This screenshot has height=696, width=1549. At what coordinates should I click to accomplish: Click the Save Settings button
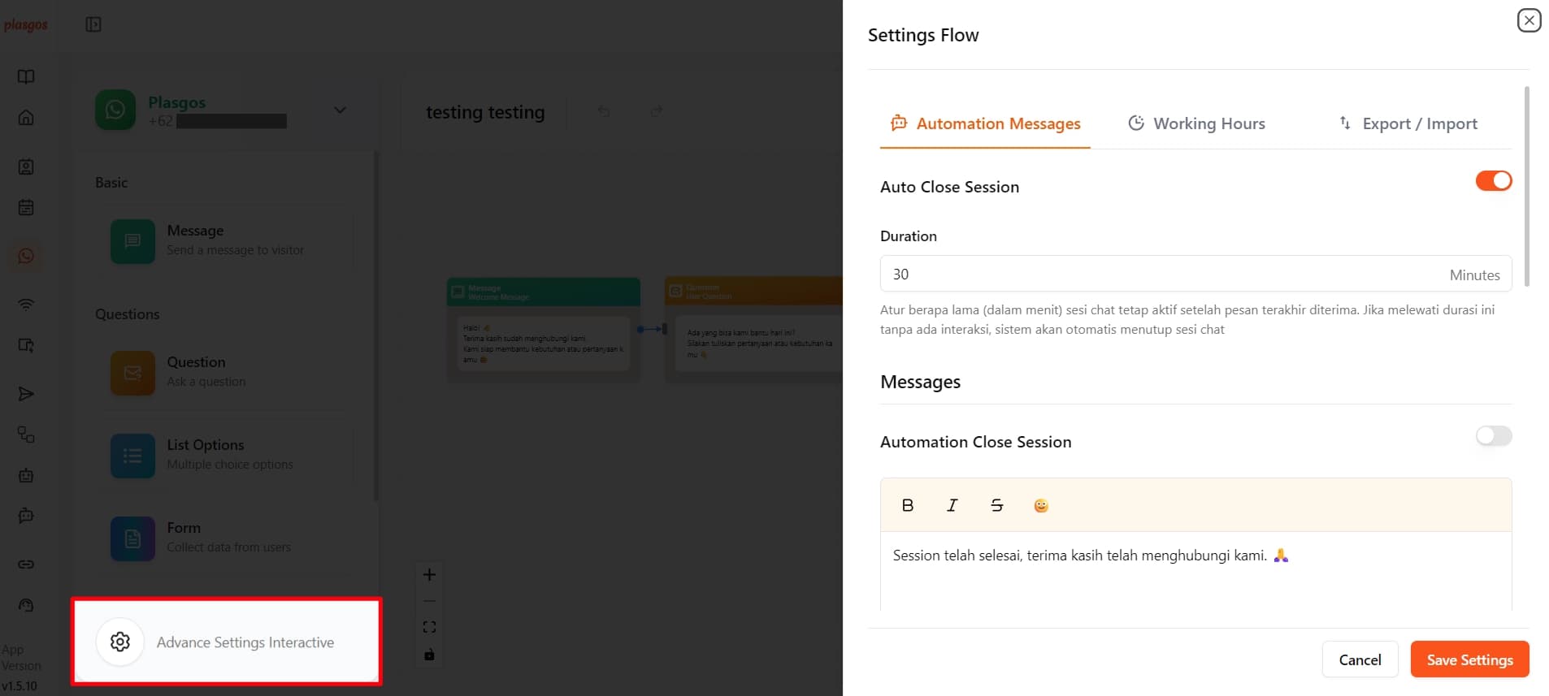(1469, 659)
